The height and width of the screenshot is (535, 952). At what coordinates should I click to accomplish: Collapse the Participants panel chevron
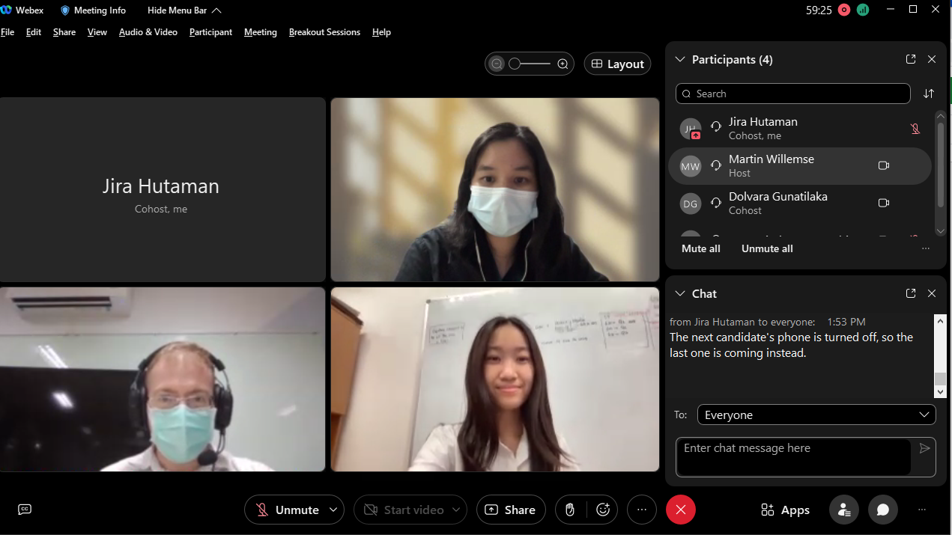(x=680, y=59)
